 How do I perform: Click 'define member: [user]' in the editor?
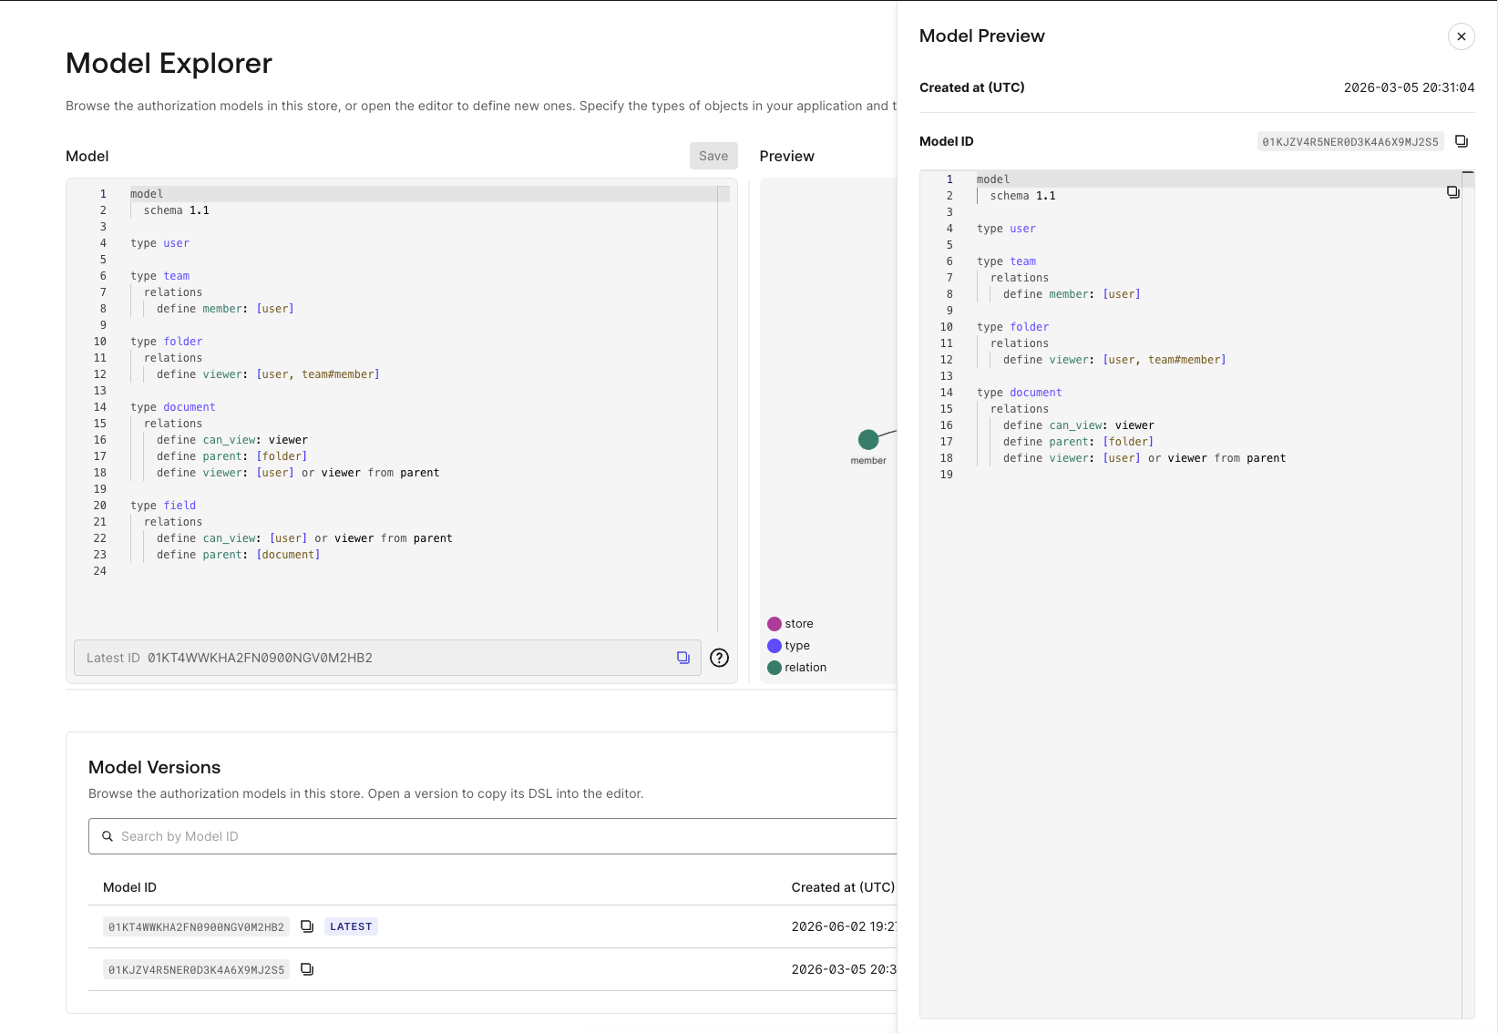click(x=225, y=309)
